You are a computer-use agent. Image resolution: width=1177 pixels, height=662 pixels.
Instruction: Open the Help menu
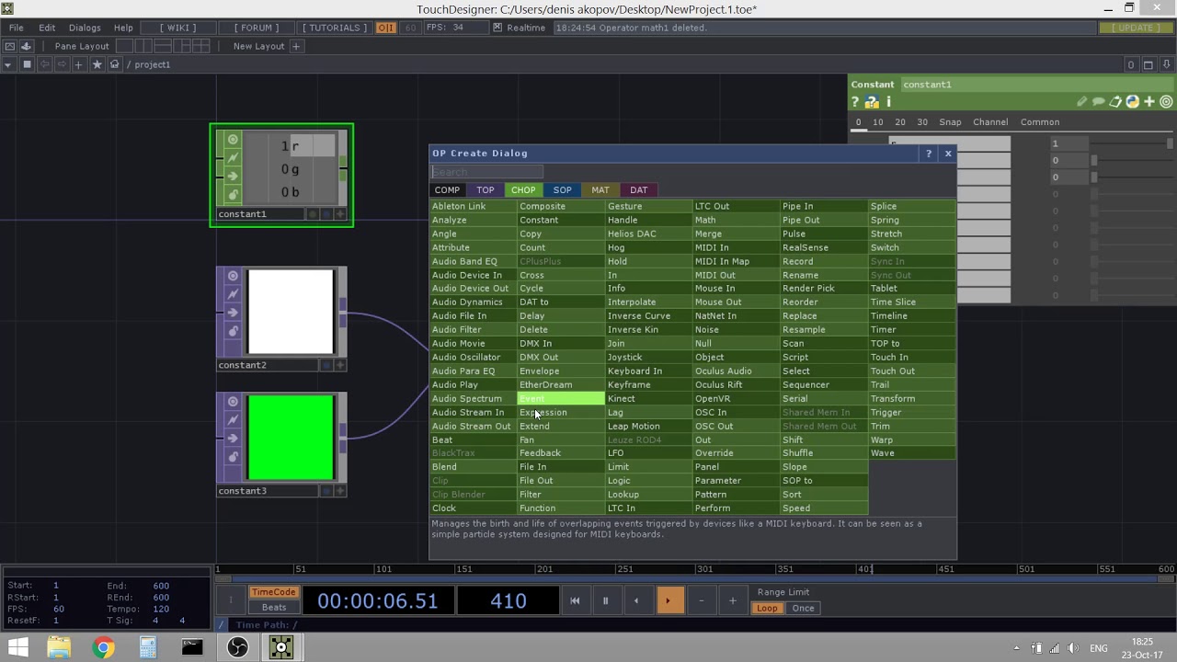[123, 28]
